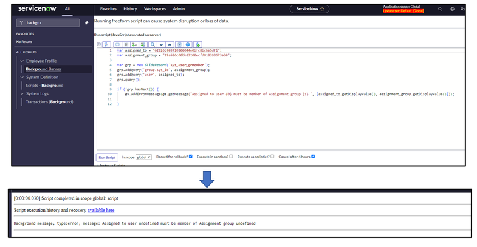Click the Background message error output line
The width and height of the screenshot is (477, 247).
[134, 223]
